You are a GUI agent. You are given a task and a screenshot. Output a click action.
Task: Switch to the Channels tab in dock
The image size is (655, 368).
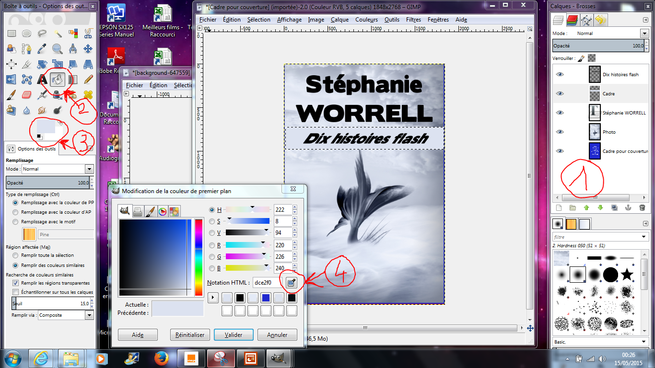click(x=572, y=20)
